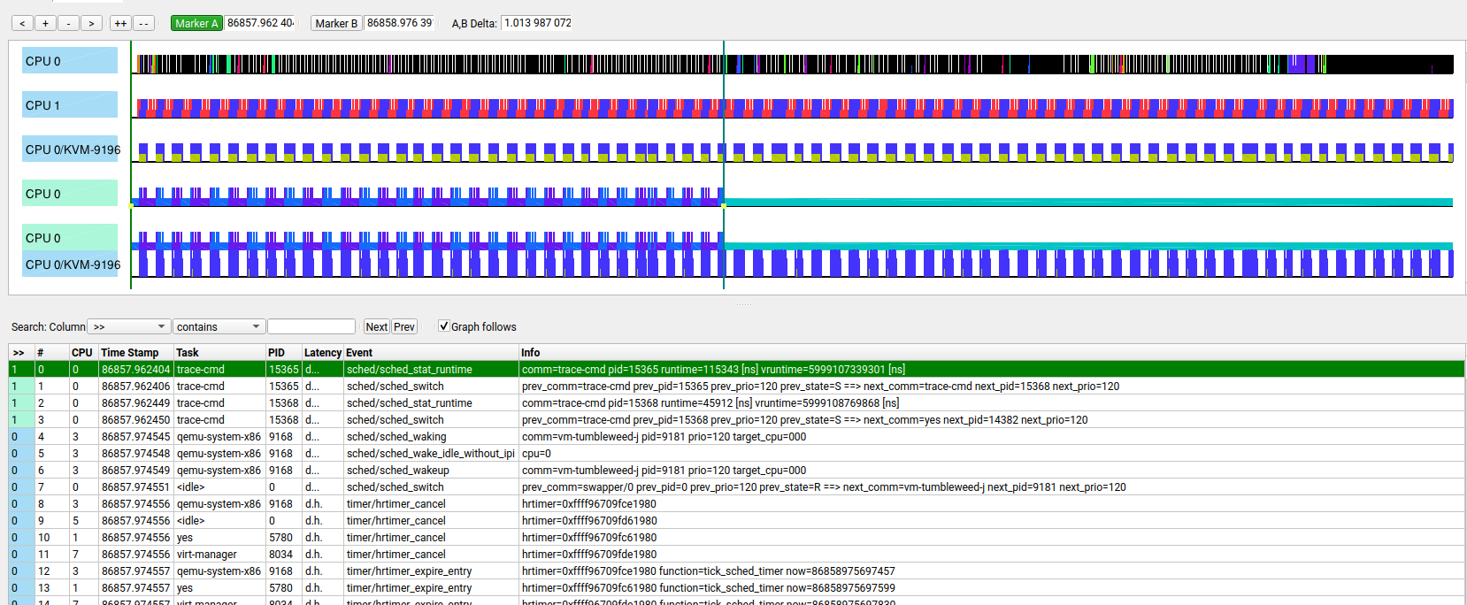
Task: Click the Prev search button
Action: [404, 326]
